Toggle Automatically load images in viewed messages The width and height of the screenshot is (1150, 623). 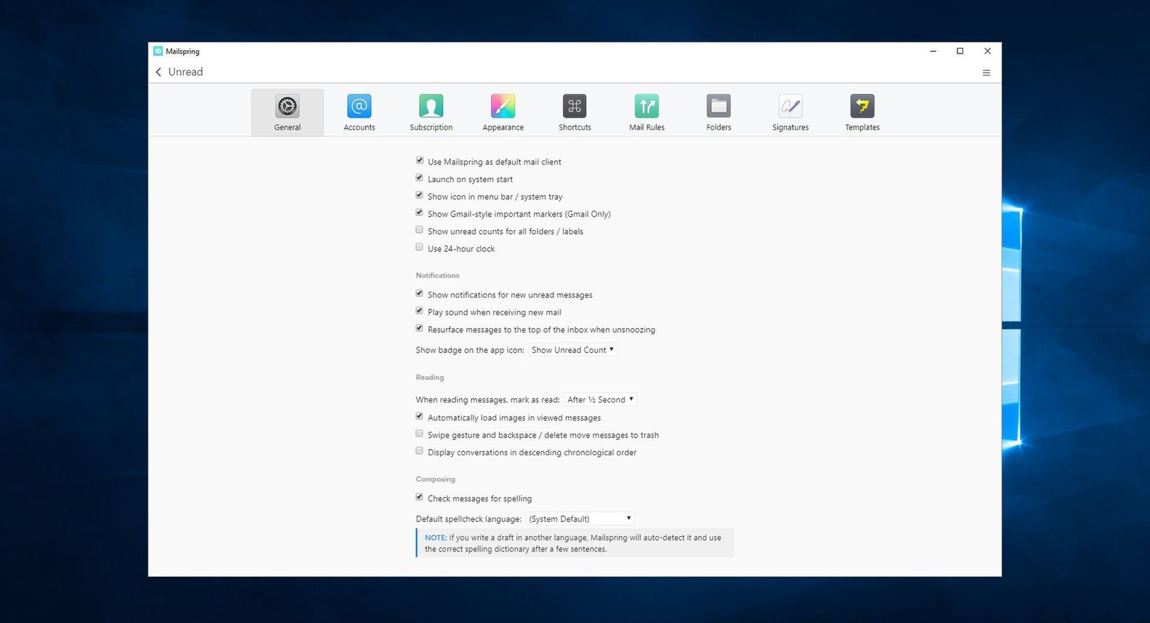419,416
